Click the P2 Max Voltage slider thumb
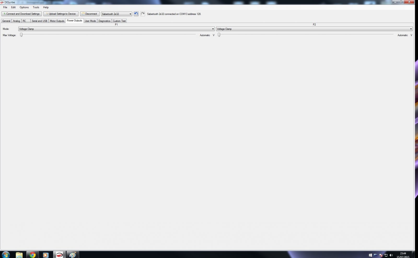 [219, 35]
